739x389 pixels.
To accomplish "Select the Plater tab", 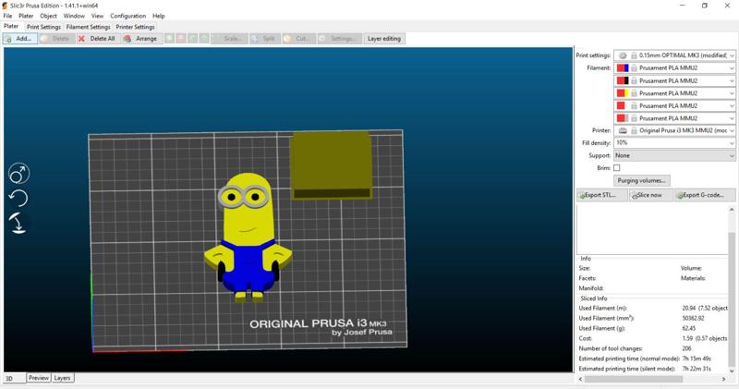I will click(11, 27).
